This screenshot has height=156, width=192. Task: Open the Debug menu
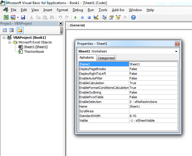tap(78, 10)
